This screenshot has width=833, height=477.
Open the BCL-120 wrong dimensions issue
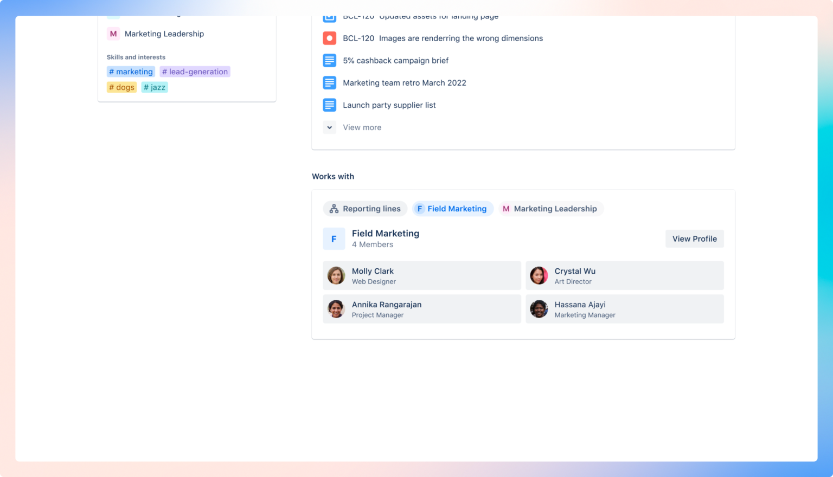click(443, 38)
